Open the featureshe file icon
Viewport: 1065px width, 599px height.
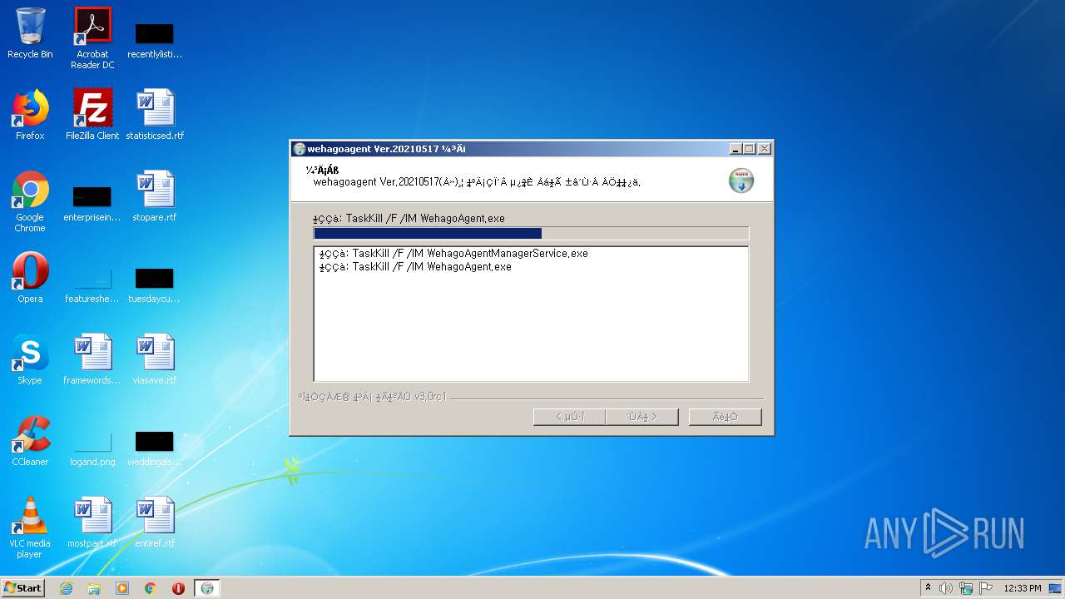tap(92, 284)
